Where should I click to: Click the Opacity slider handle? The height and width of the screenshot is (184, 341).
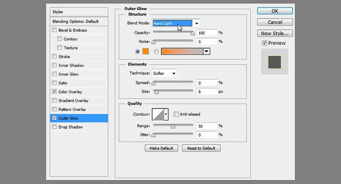(x=193, y=33)
